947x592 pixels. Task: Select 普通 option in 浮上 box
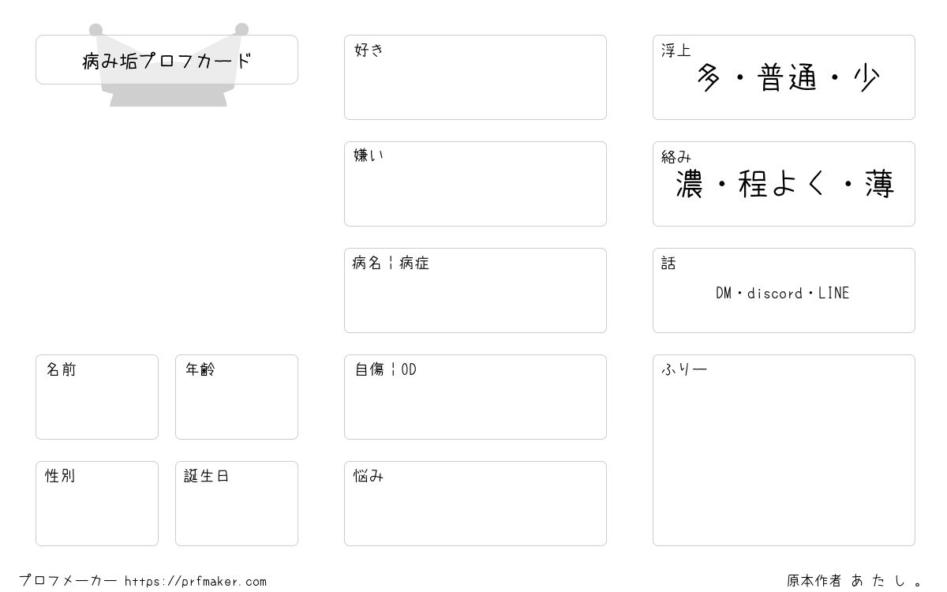point(787,78)
